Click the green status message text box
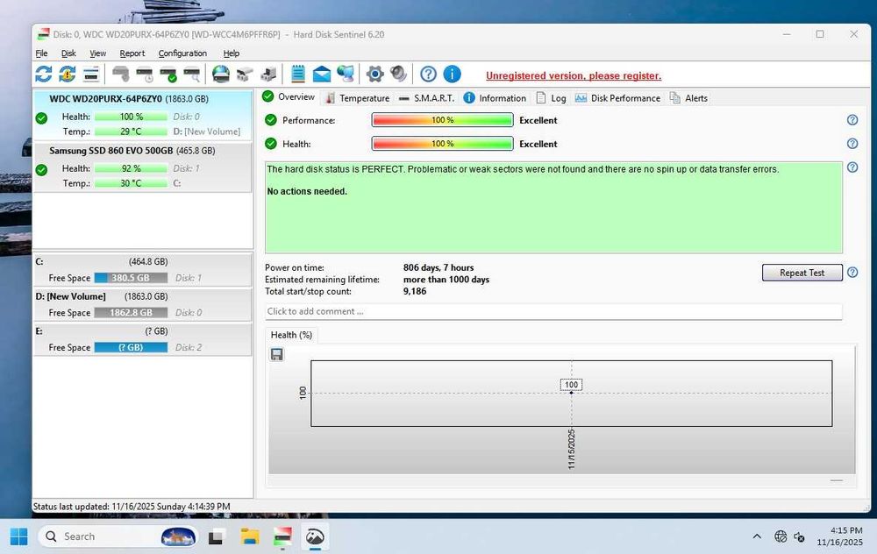The height and width of the screenshot is (554, 877). click(553, 208)
